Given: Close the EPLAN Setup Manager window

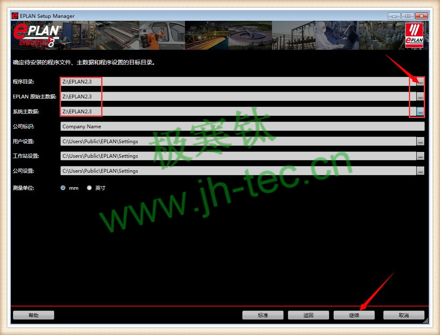Looking at the screenshot, I should point(421,16).
